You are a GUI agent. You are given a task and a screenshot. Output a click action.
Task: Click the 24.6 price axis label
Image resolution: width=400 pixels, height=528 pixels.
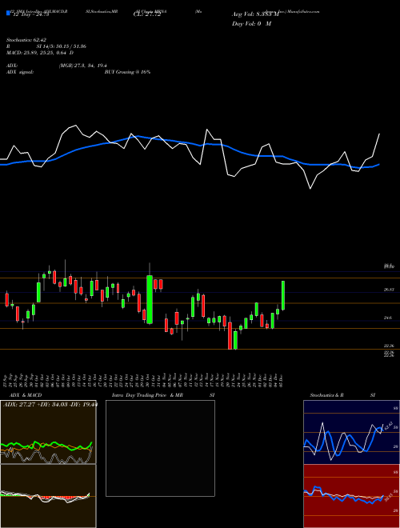[x=388, y=318]
